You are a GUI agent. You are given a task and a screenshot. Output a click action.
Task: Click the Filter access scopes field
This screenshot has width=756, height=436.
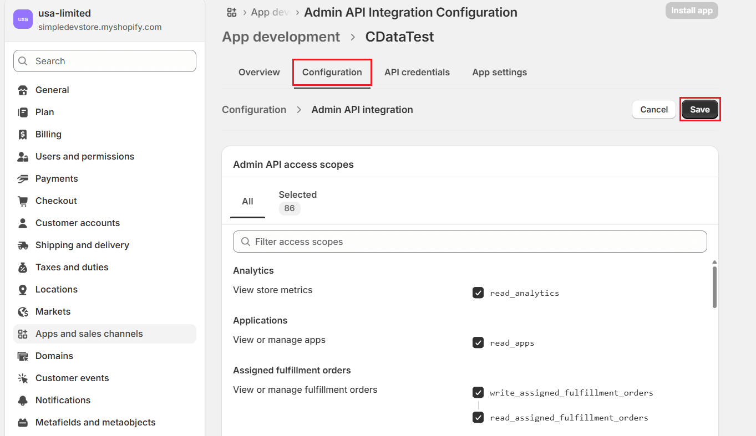tap(470, 242)
